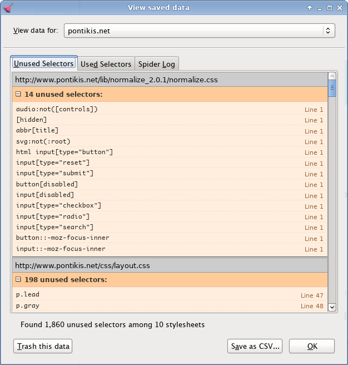Maximize the View saved data window
348x365 pixels.
[x=330, y=8]
